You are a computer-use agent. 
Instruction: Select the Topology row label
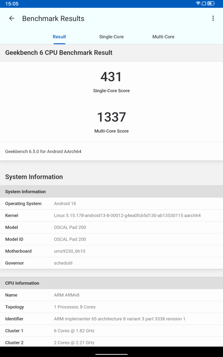tap(15, 307)
